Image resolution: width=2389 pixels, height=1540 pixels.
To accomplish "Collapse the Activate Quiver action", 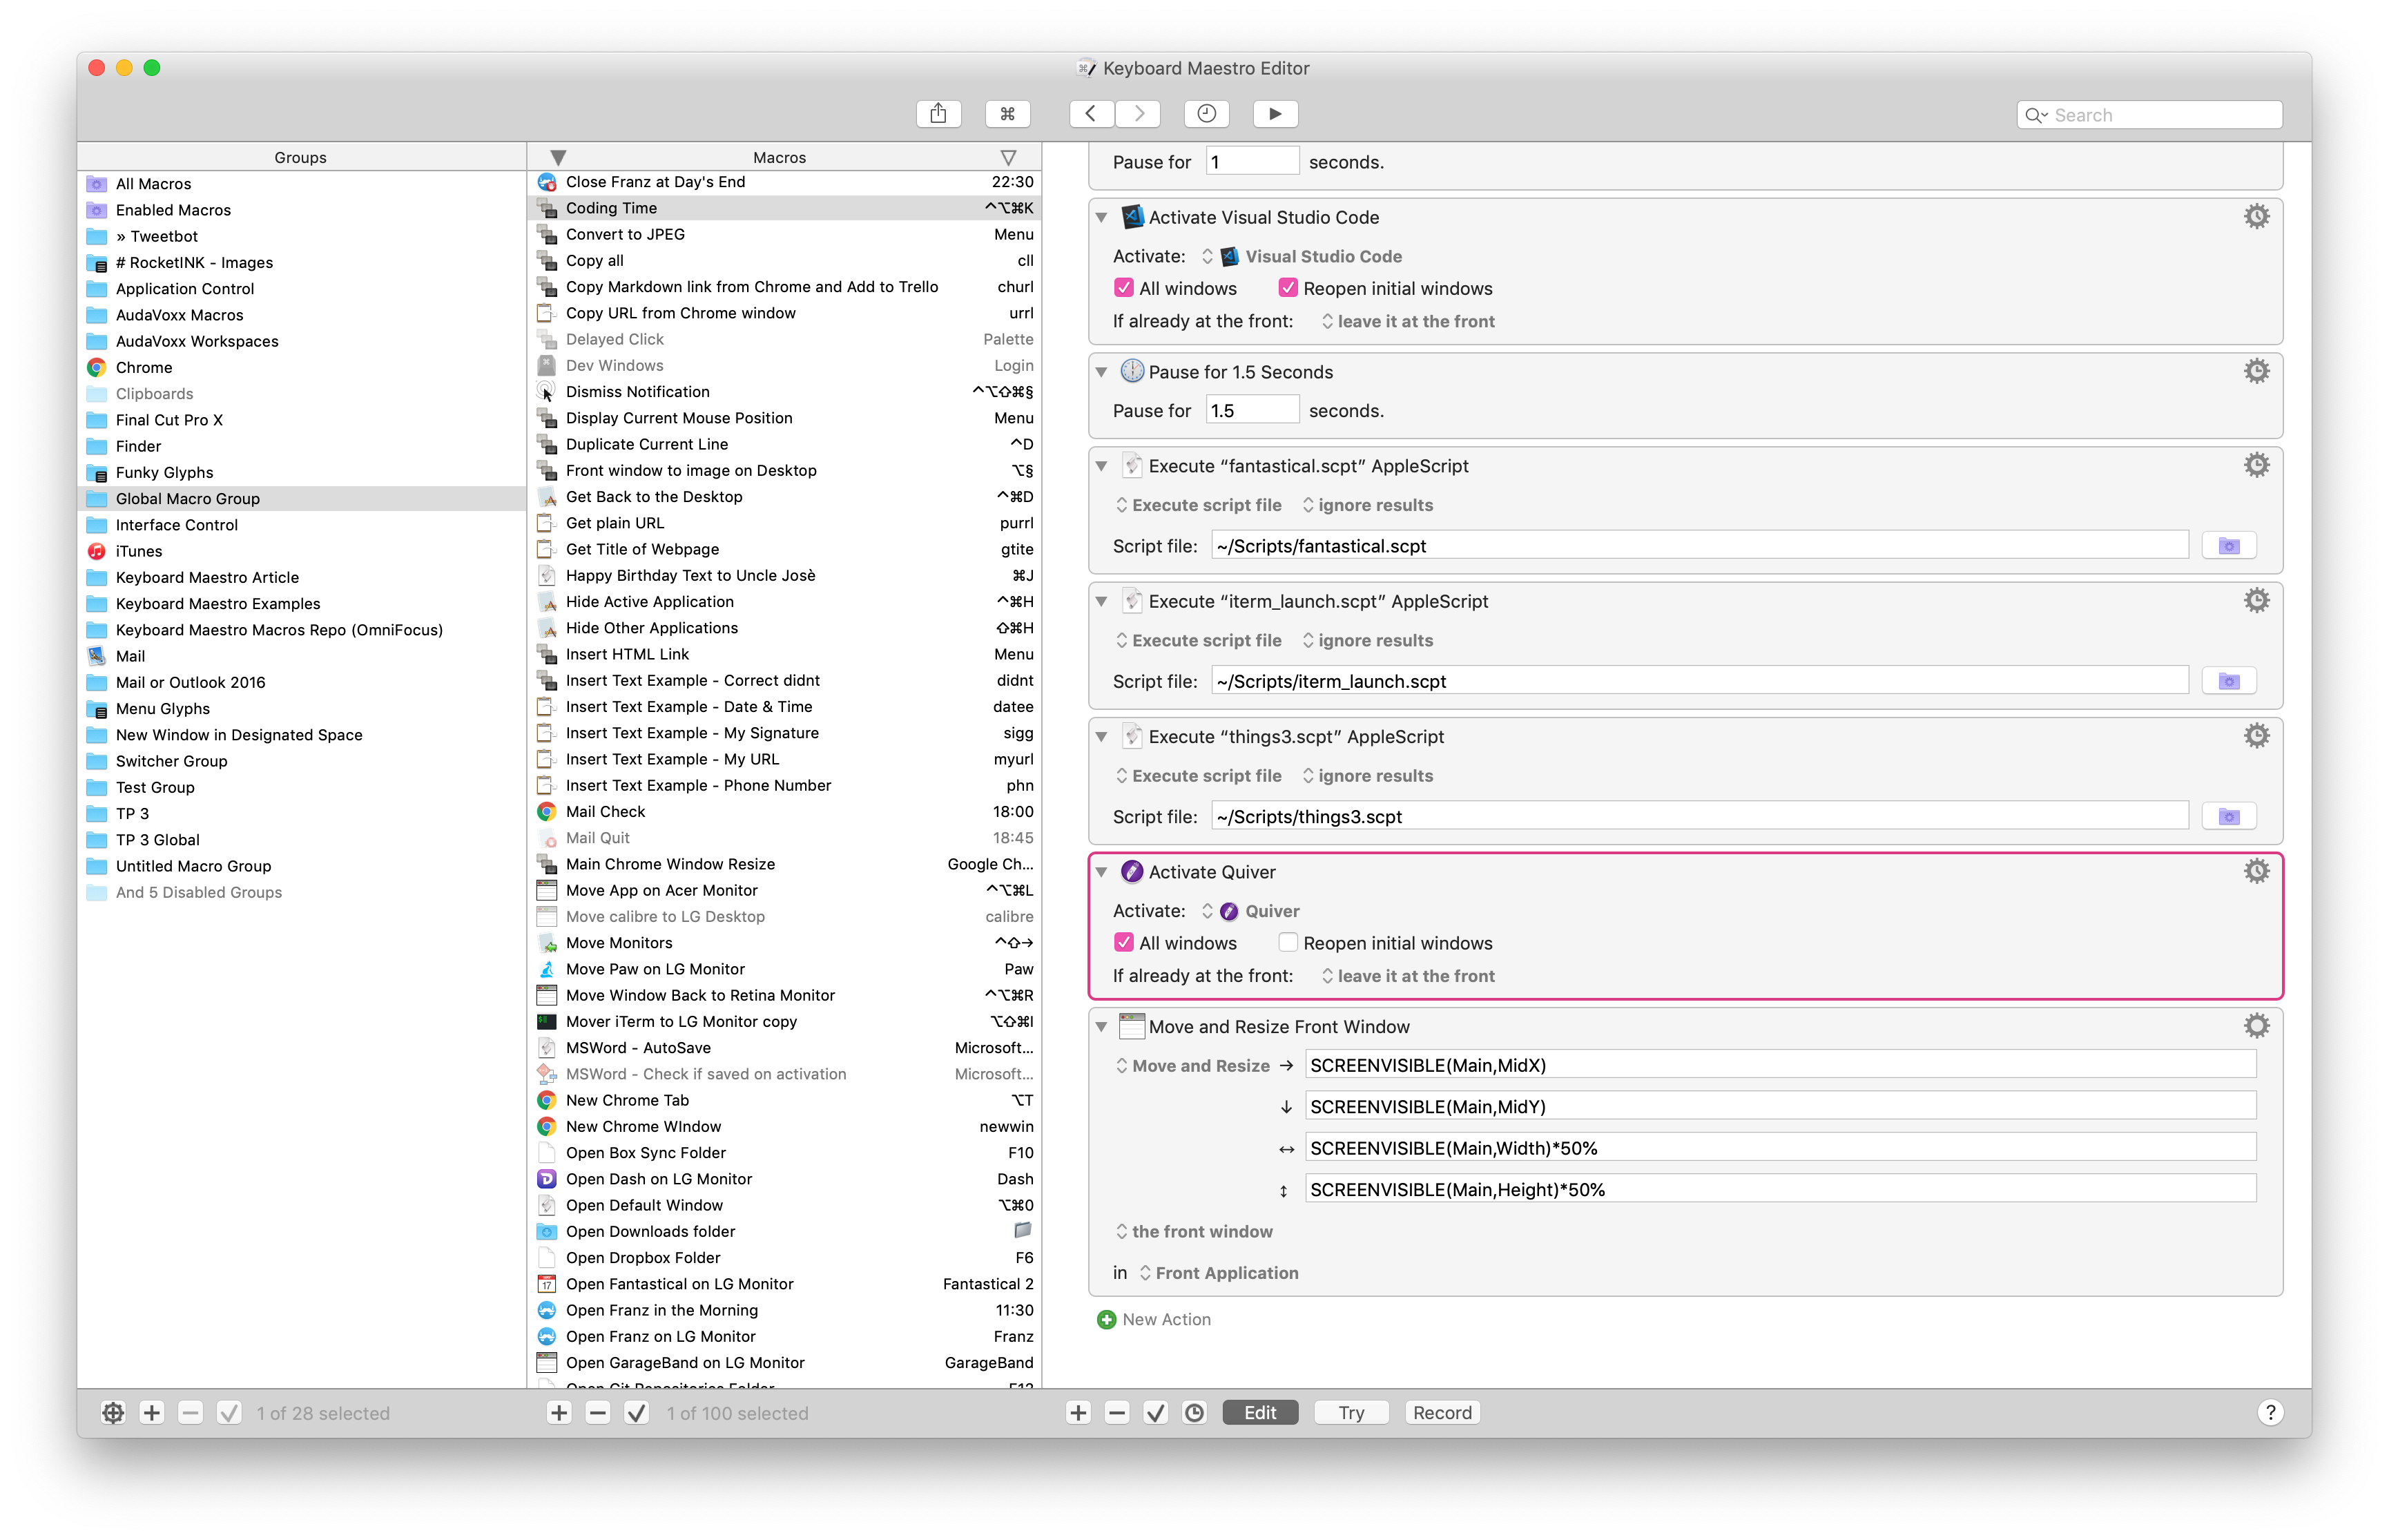I will click(1101, 872).
